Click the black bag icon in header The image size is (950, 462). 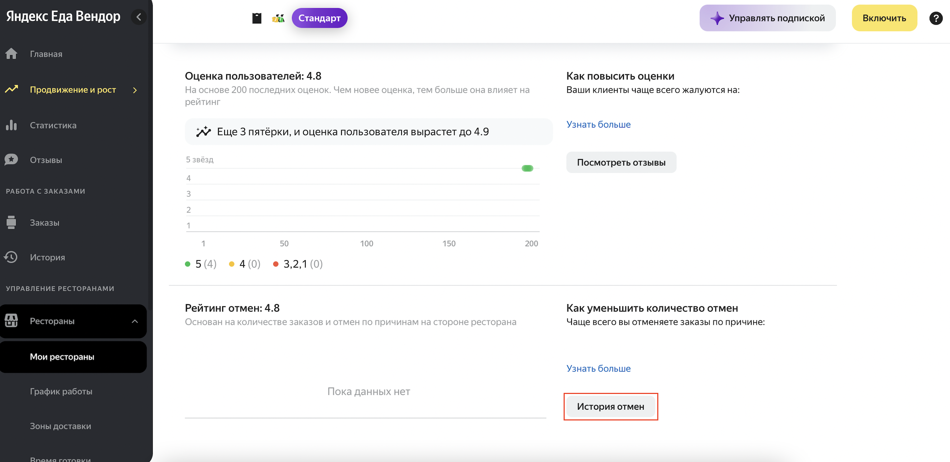(257, 18)
